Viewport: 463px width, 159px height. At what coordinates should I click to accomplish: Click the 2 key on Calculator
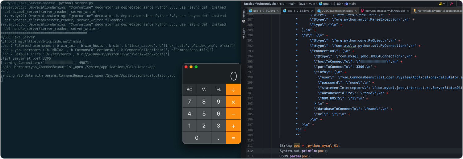tap(204, 125)
